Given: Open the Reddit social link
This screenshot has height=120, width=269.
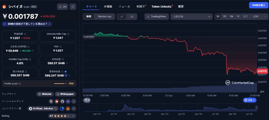Looking at the screenshot, I should (x=57, y=101).
